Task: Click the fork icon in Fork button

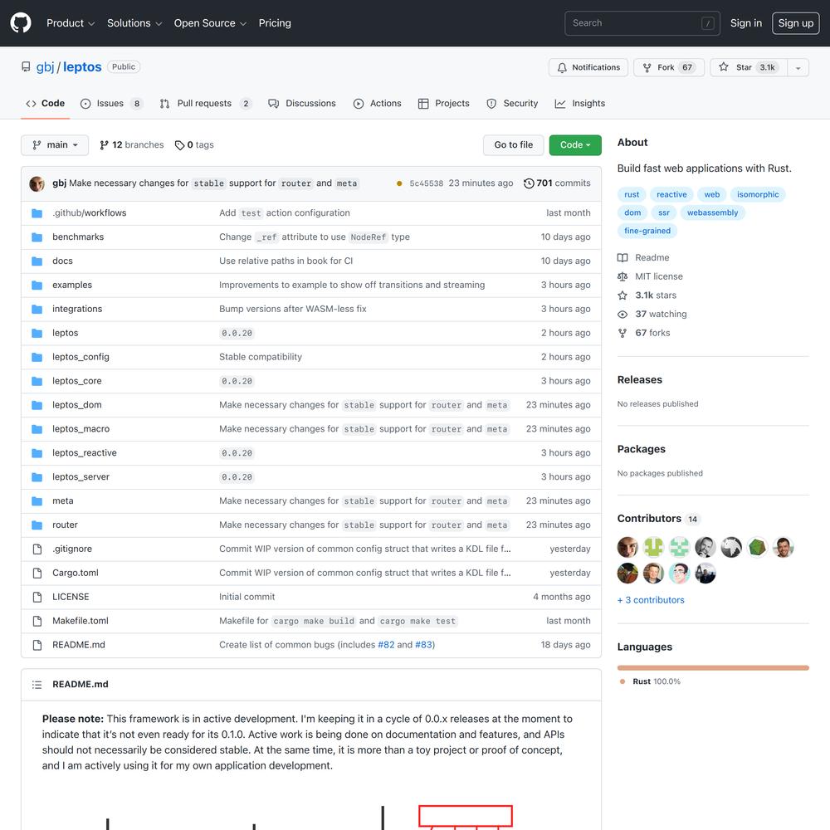Action: [647, 67]
